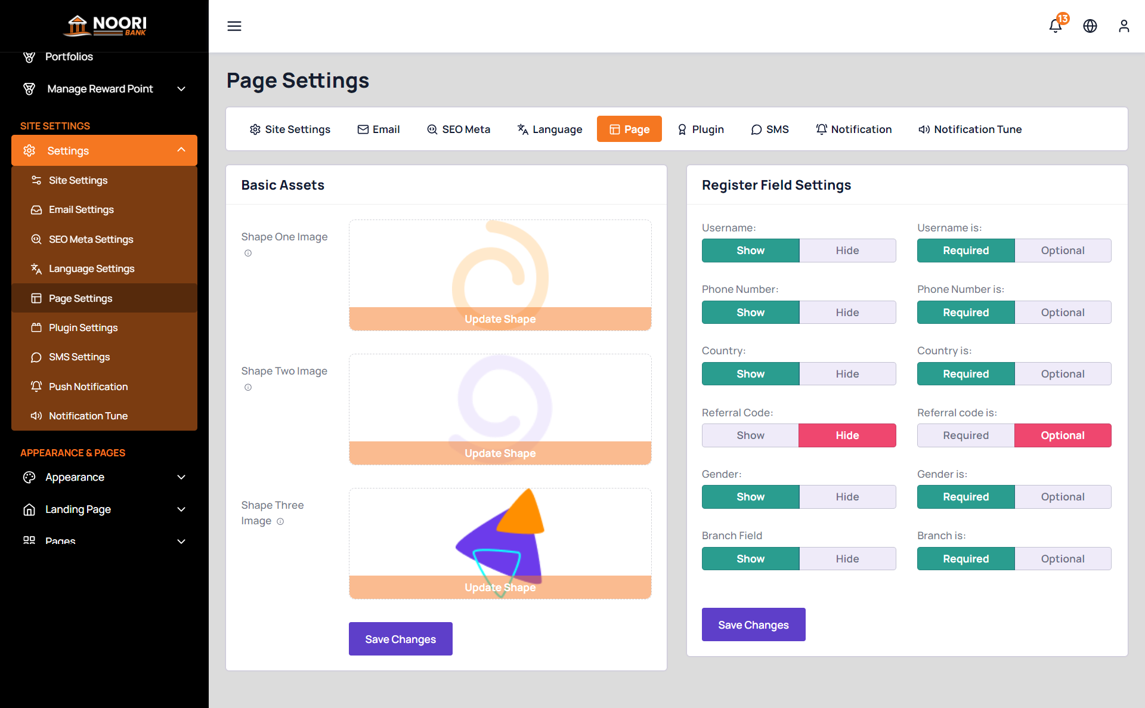
Task: Click the hamburger menu icon
Action: [234, 26]
